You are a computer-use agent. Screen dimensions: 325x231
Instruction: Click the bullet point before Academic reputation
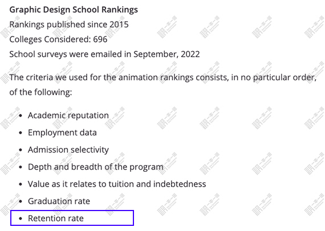coord(21,115)
